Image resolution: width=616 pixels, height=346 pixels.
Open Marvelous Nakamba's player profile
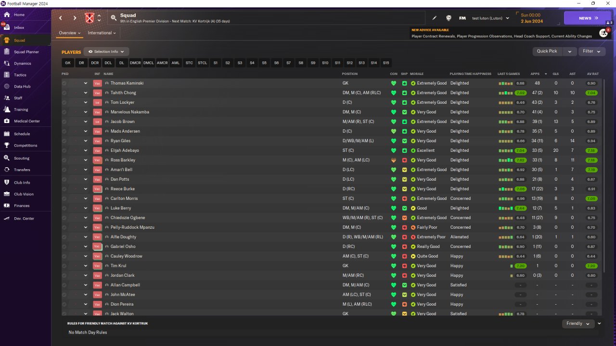click(130, 112)
